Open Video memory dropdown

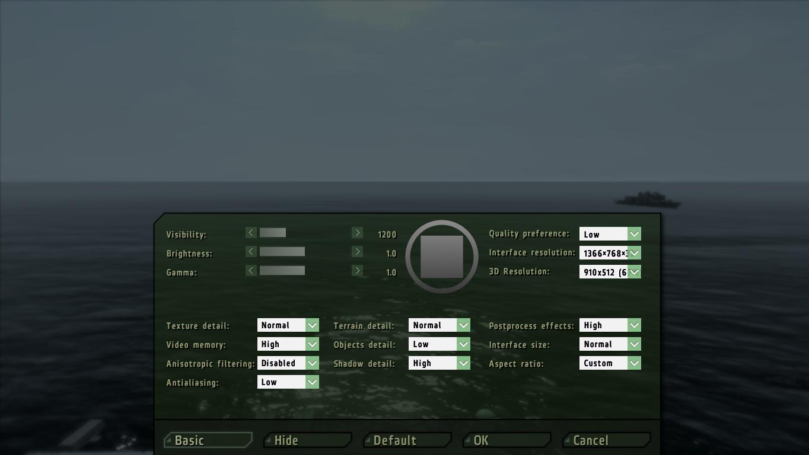pos(288,344)
